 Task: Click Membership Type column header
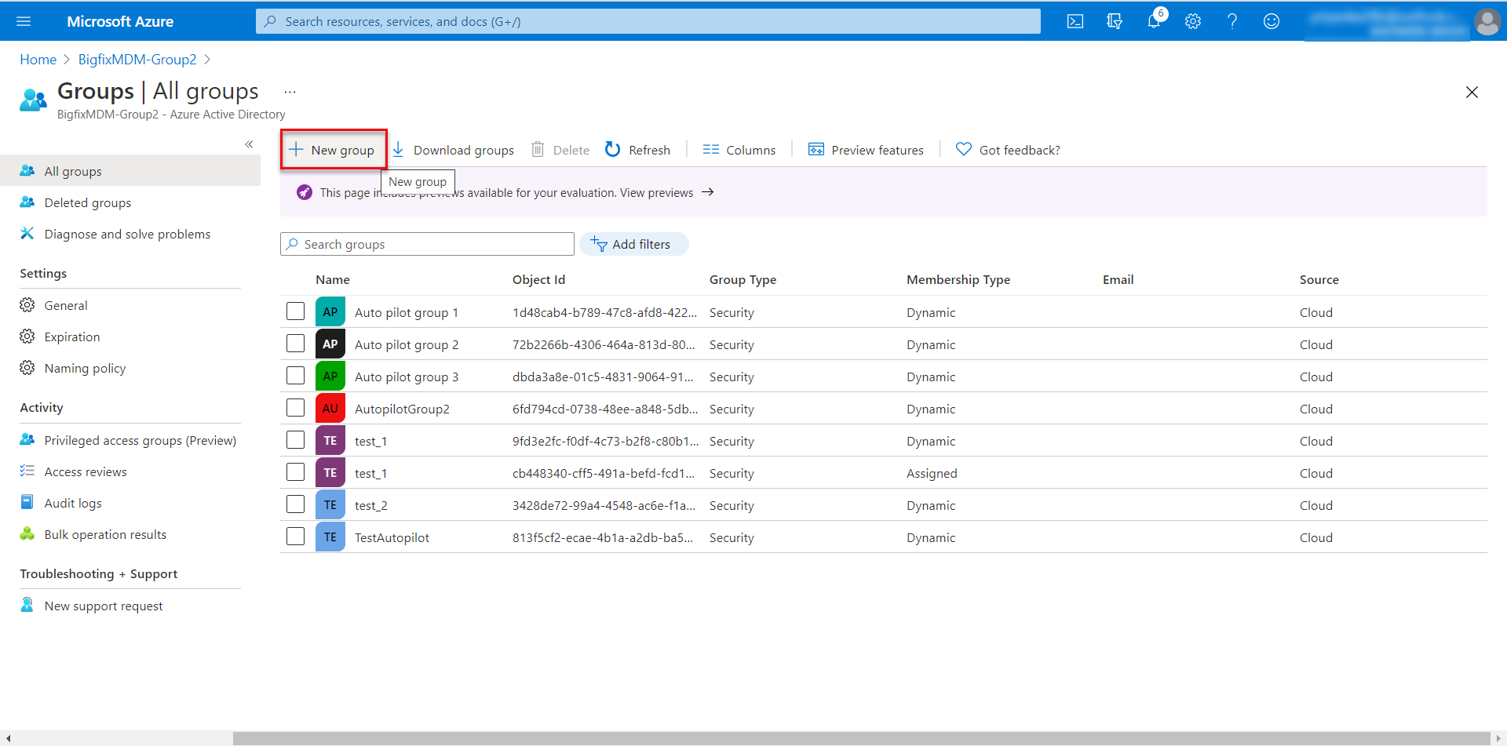pyautogui.click(x=958, y=279)
